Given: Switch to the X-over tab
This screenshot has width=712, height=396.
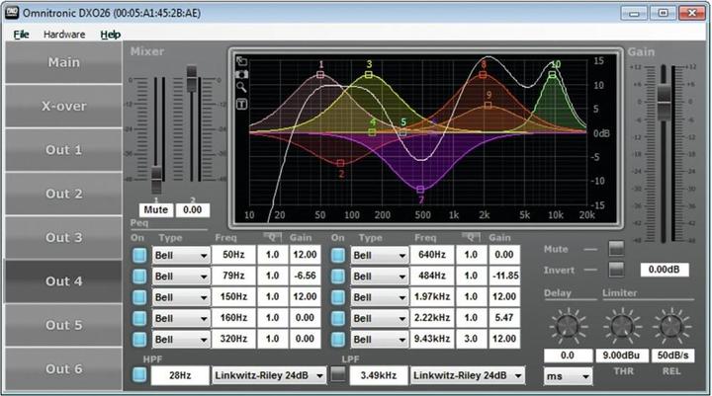Looking at the screenshot, I should [63, 106].
